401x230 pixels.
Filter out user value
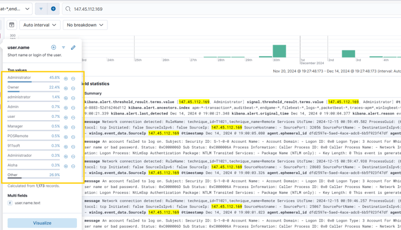[x=73, y=118]
